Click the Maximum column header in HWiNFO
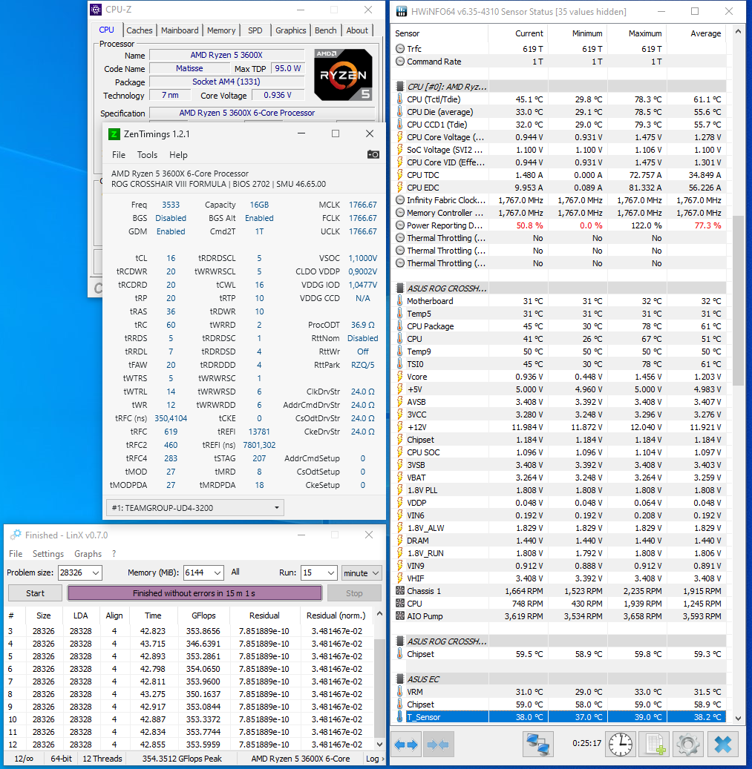 pos(636,33)
